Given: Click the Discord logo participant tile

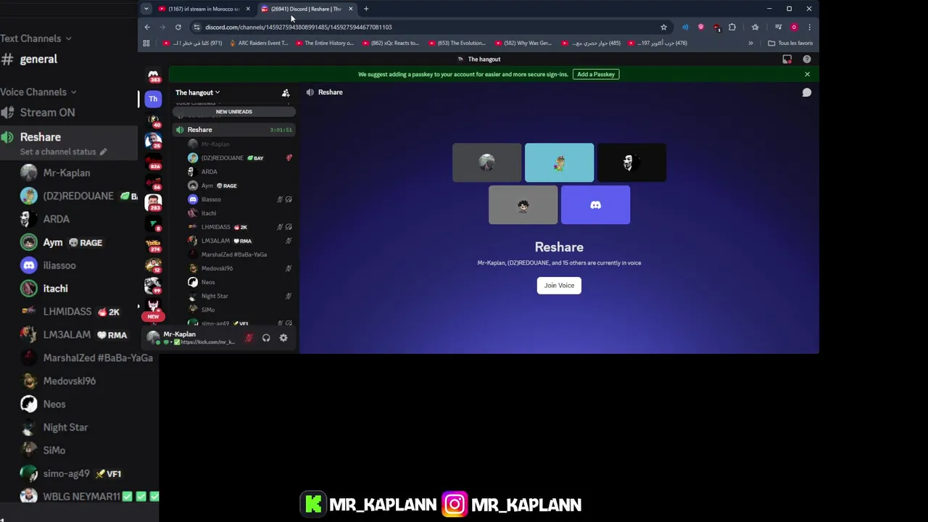Looking at the screenshot, I should tap(595, 205).
